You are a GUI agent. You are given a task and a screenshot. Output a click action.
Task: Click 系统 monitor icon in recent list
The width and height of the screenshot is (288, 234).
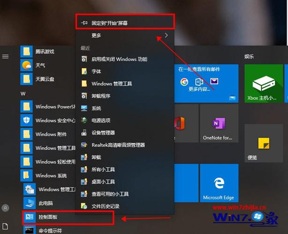point(84,108)
